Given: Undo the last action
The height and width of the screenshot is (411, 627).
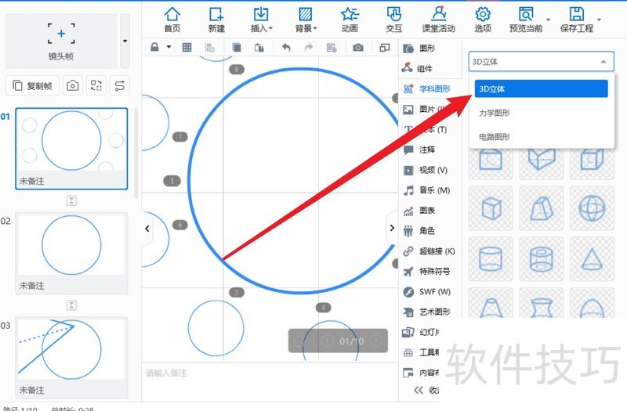Looking at the screenshot, I should 286,48.
